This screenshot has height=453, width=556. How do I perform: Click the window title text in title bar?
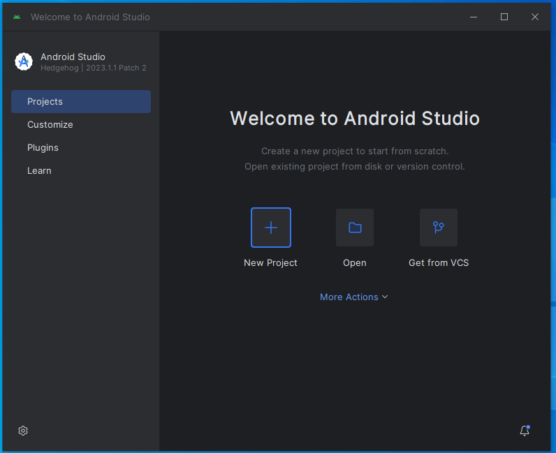(90, 17)
